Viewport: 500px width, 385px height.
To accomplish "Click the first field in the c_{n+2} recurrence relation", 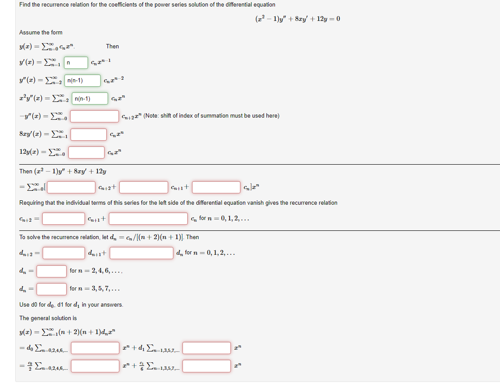I will point(62,218).
